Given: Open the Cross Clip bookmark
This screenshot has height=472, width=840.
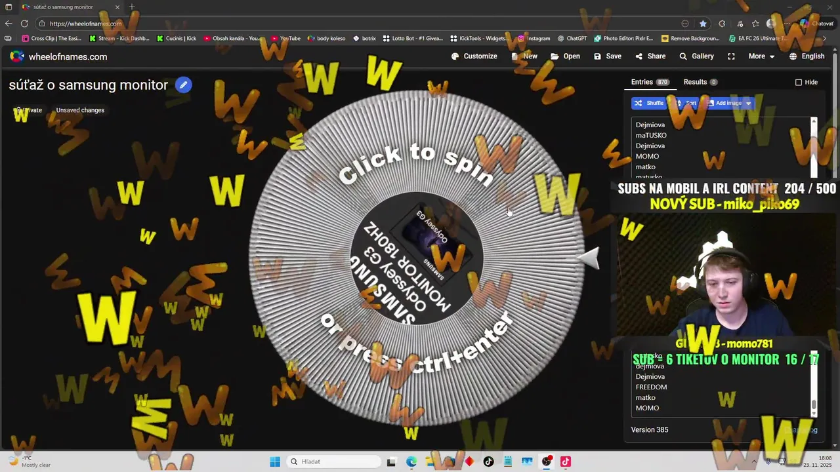Looking at the screenshot, I should (x=52, y=39).
